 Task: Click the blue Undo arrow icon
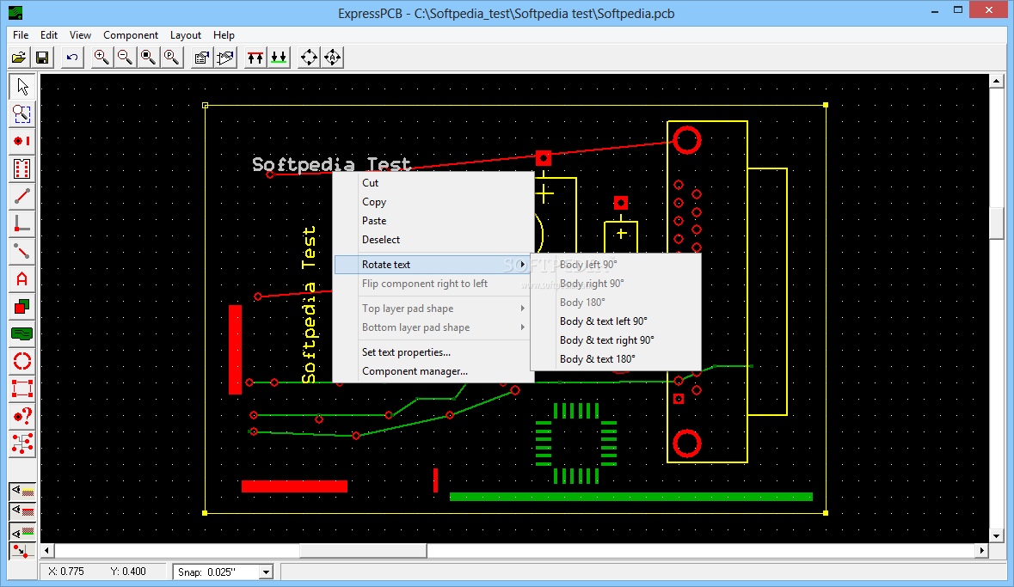pyautogui.click(x=71, y=58)
